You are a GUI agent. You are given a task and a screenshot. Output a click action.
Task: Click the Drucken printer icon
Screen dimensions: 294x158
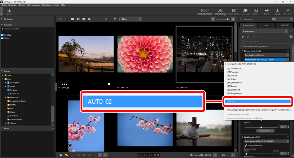click(267, 11)
